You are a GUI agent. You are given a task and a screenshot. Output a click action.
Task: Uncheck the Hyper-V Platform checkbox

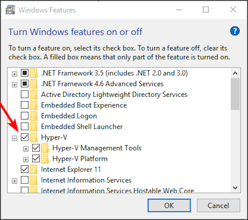[x=36, y=159]
